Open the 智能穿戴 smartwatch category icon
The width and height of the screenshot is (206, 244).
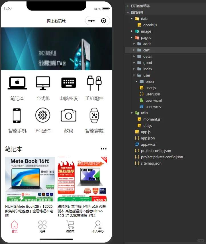(x=94, y=115)
